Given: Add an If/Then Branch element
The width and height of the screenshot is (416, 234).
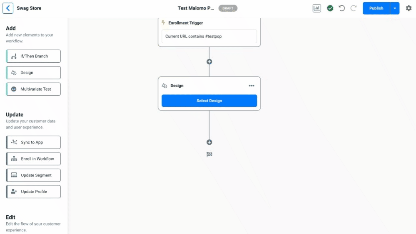Looking at the screenshot, I should click(33, 56).
